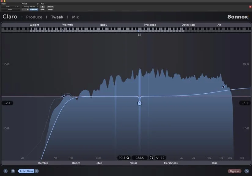Toggle the COMPARE button
252x176 pixels.
[x=34, y=9]
